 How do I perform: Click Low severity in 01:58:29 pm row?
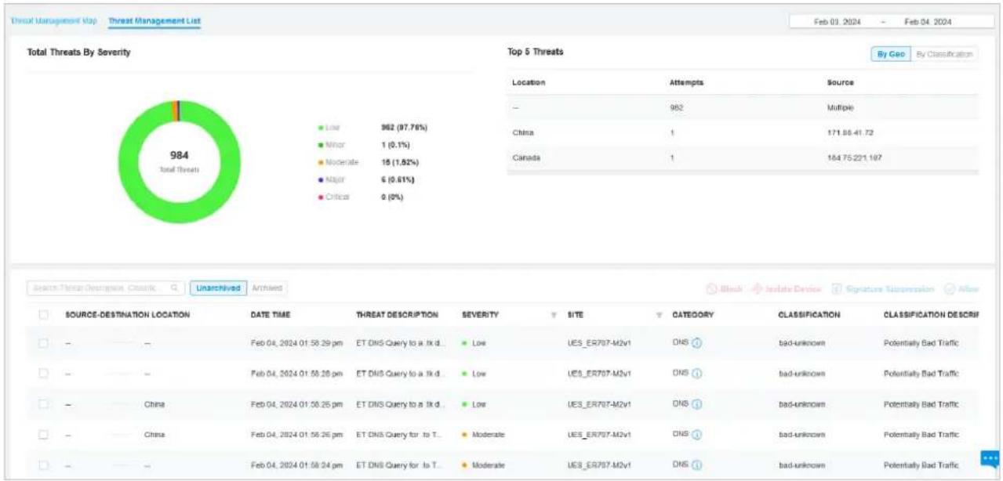coord(475,344)
